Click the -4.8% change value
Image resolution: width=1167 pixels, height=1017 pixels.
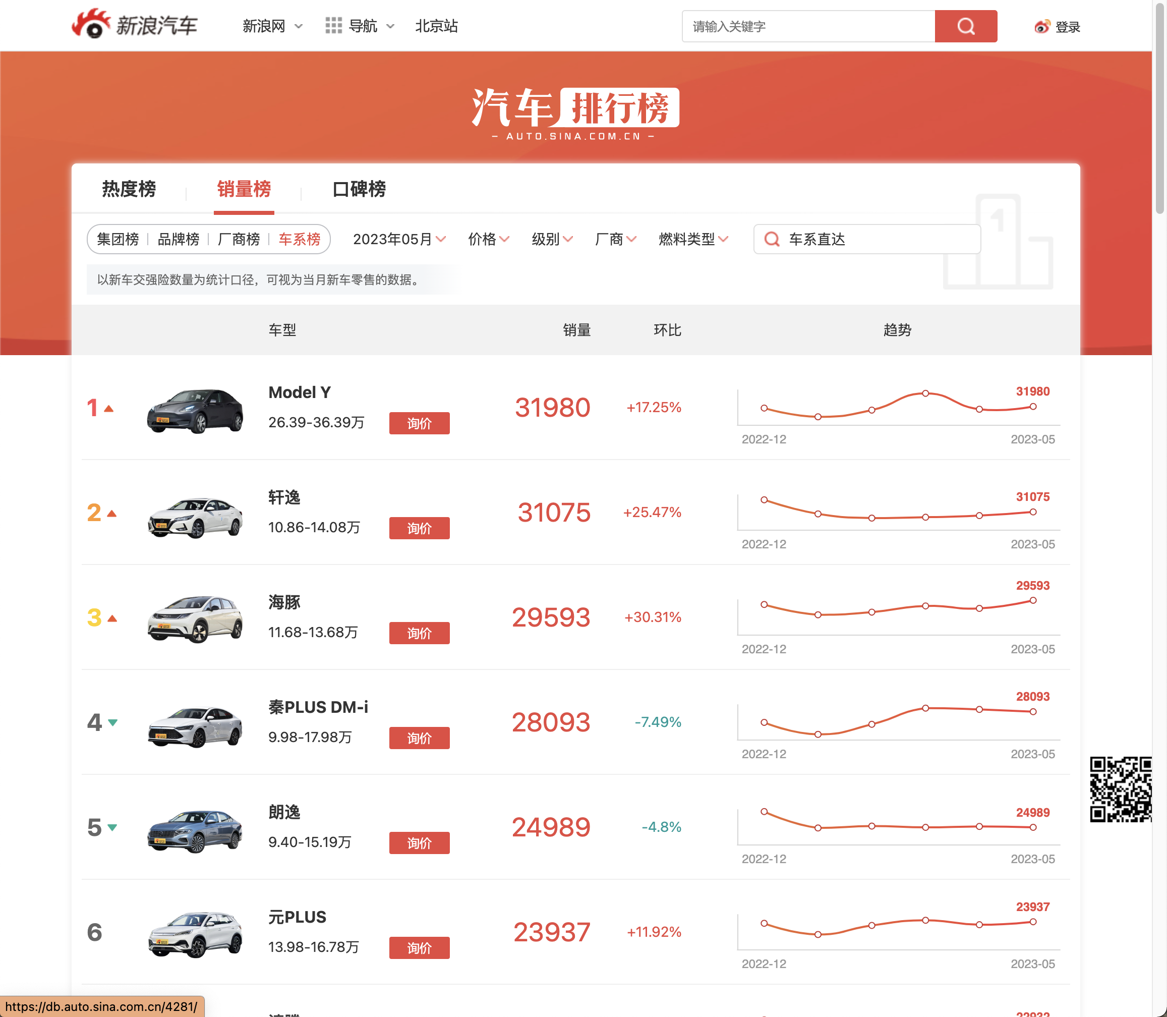pyautogui.click(x=661, y=827)
